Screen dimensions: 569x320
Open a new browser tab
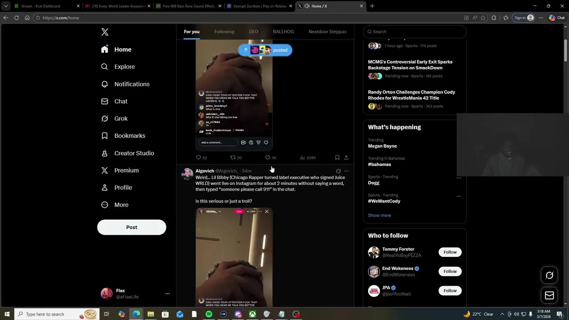pos(372,6)
